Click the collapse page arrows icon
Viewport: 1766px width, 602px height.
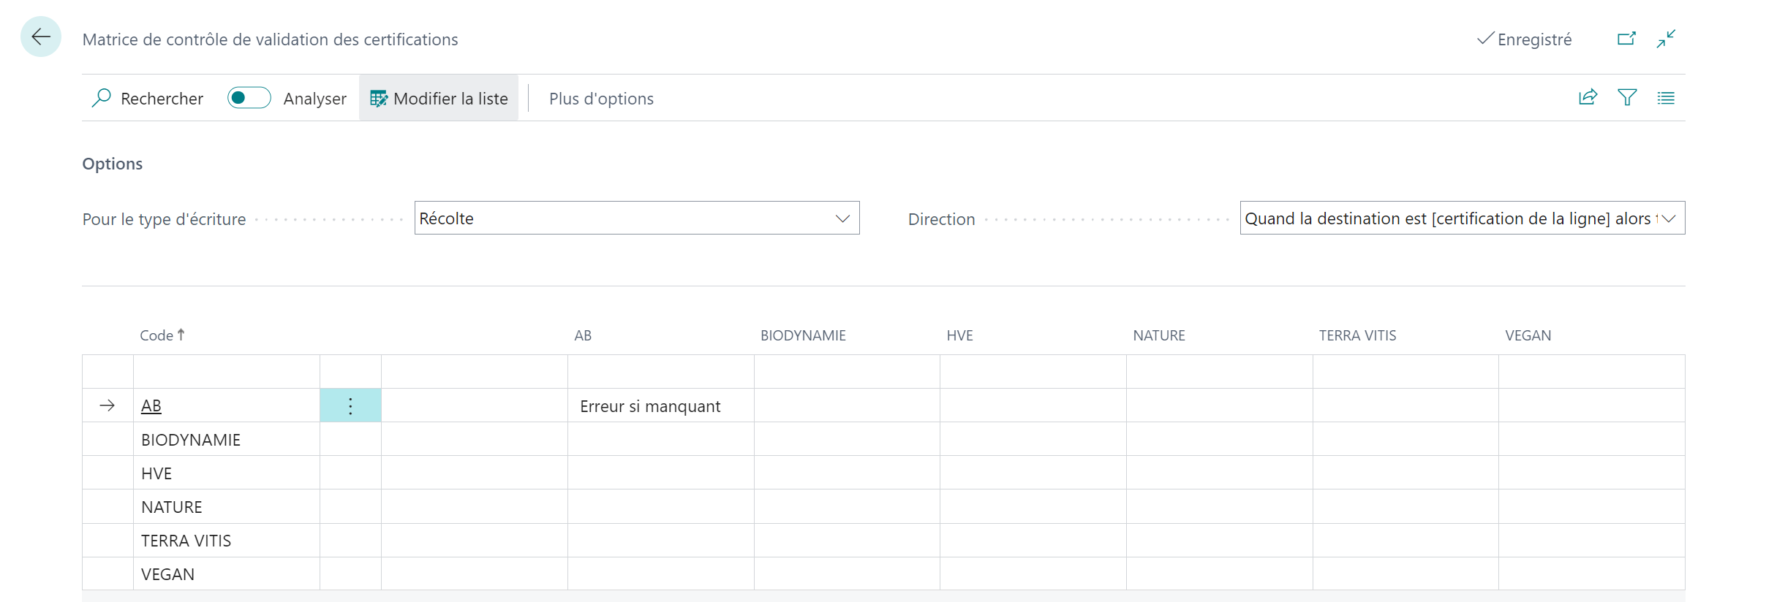pyautogui.click(x=1667, y=39)
